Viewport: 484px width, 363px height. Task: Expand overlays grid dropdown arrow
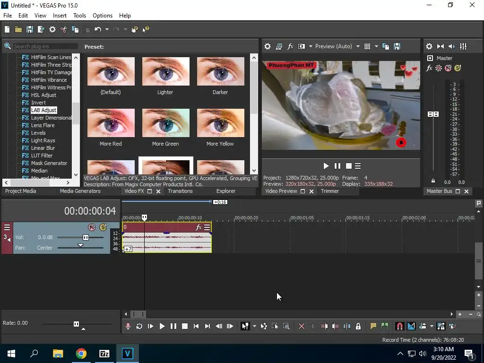click(376, 46)
